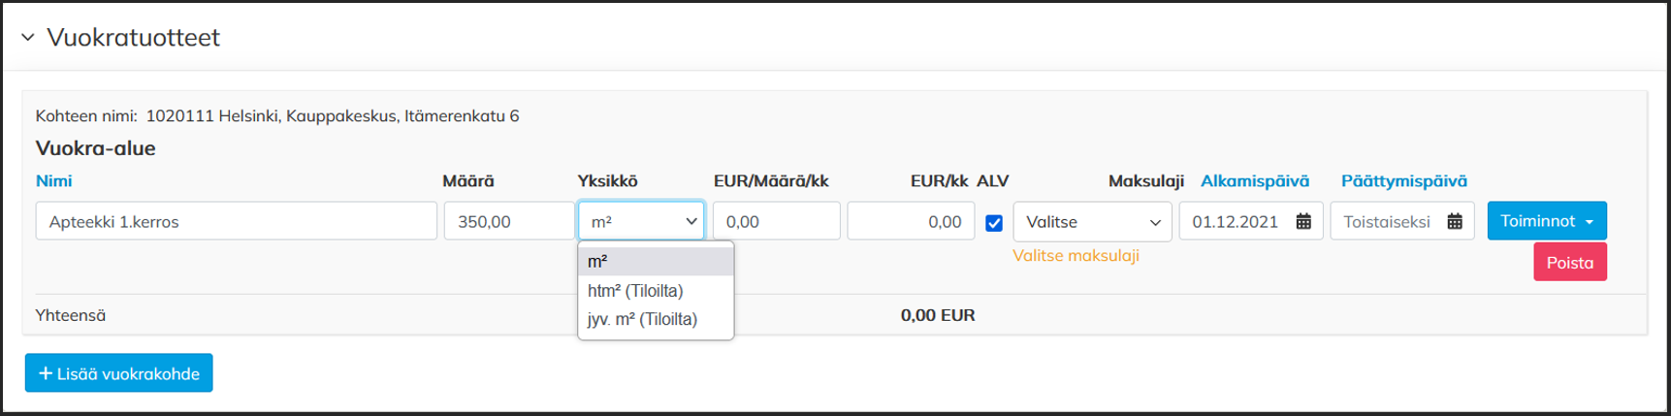Open the Päättymispäivä calendar icon

[1455, 222]
